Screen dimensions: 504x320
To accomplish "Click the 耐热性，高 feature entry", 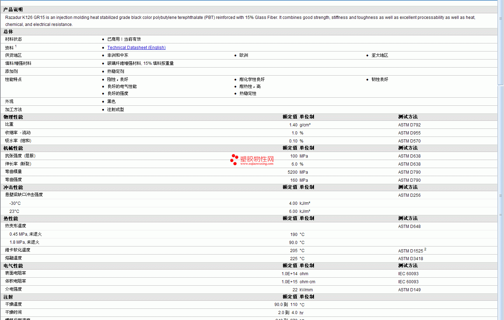I will point(250,86).
